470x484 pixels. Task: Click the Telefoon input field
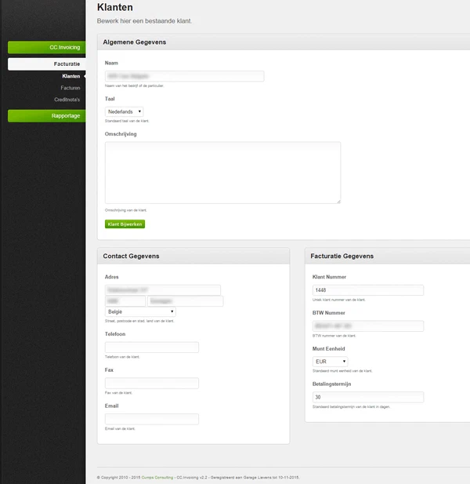point(152,348)
